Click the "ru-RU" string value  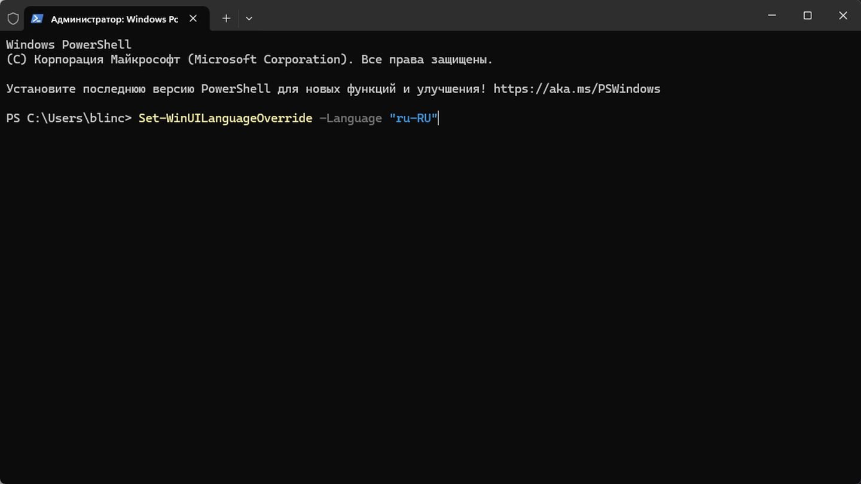414,118
